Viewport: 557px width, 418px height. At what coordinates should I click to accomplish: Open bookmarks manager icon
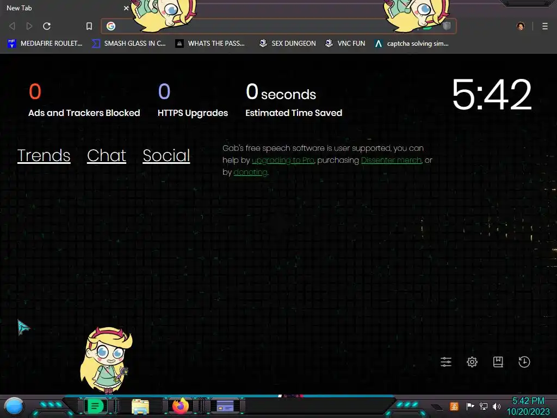498,362
